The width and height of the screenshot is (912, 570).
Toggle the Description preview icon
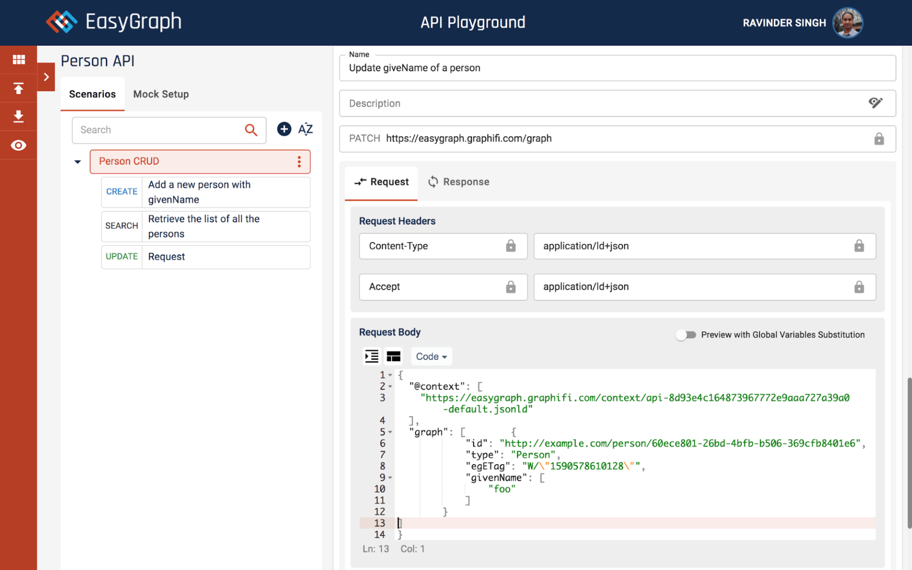[875, 103]
